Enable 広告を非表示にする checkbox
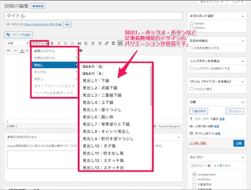Screen dimensions: 251x190 [x=191, y=48]
